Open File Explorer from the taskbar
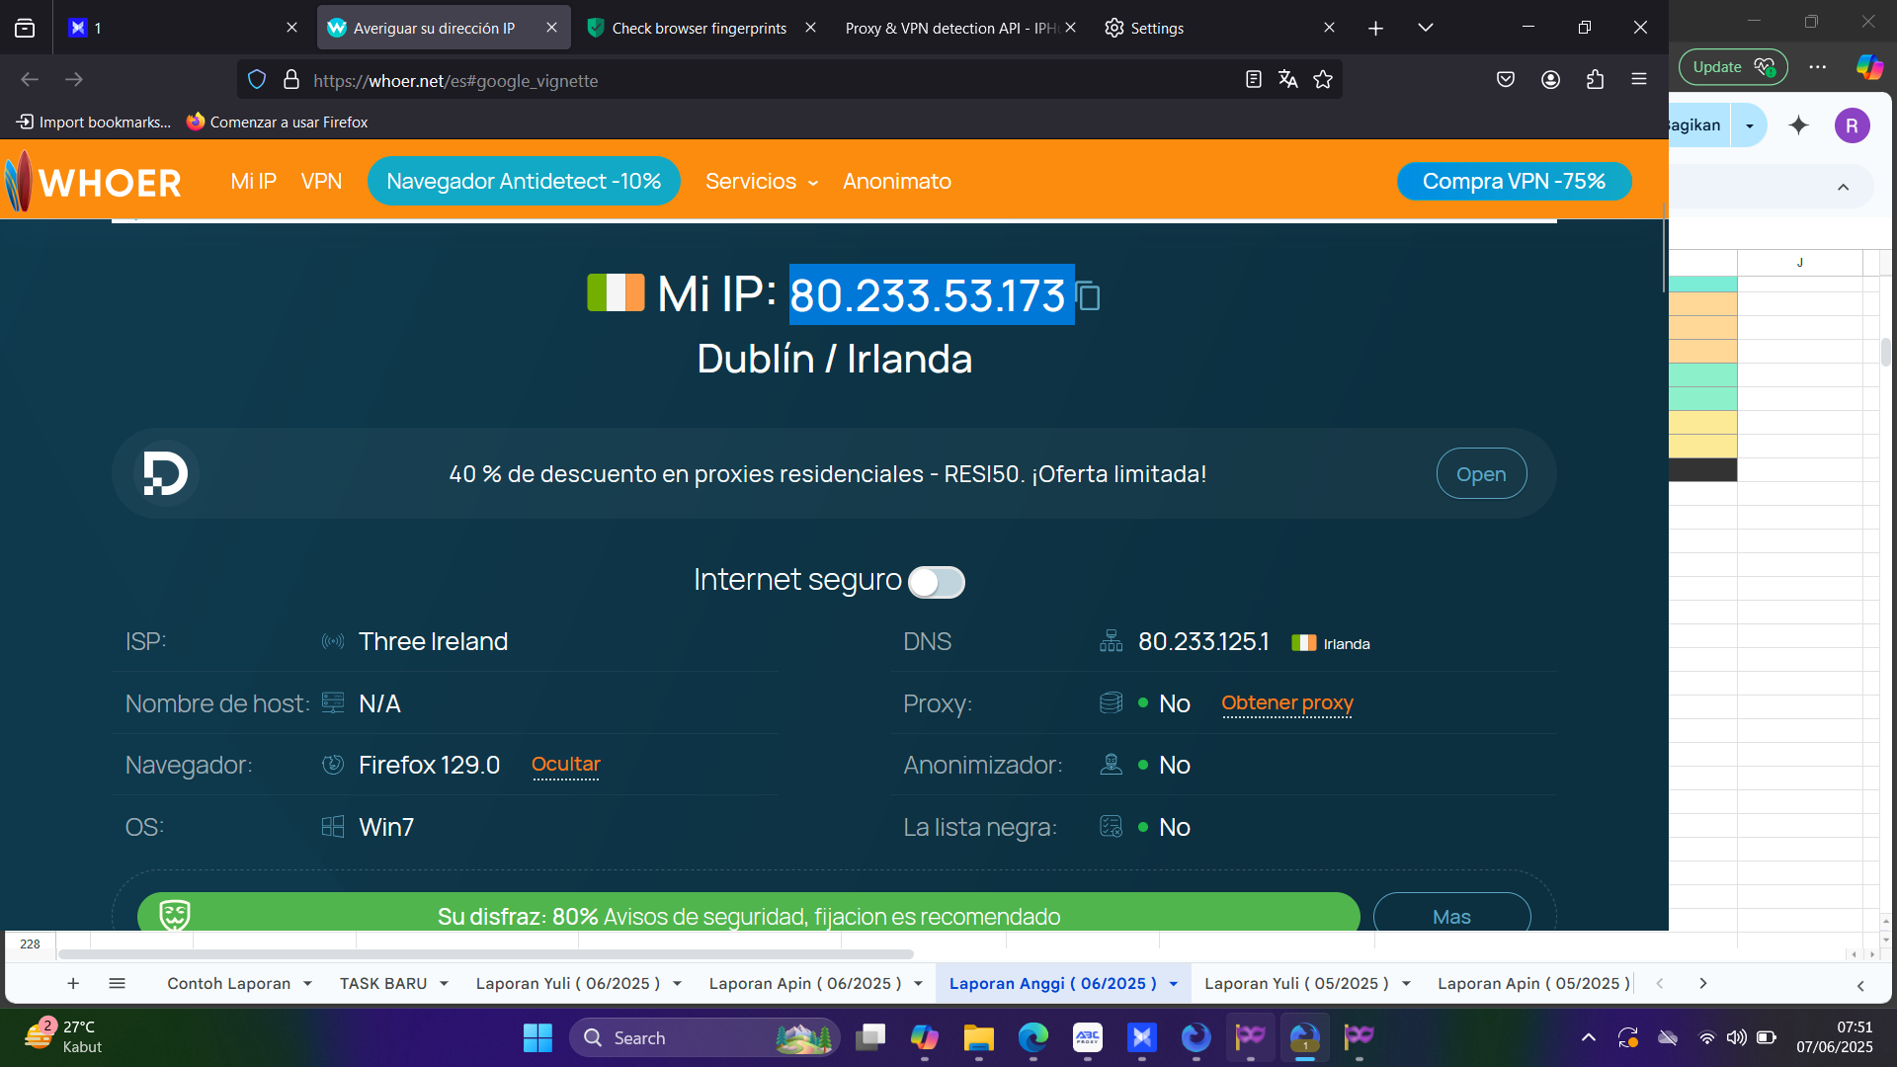This screenshot has width=1897, height=1067. 978,1037
